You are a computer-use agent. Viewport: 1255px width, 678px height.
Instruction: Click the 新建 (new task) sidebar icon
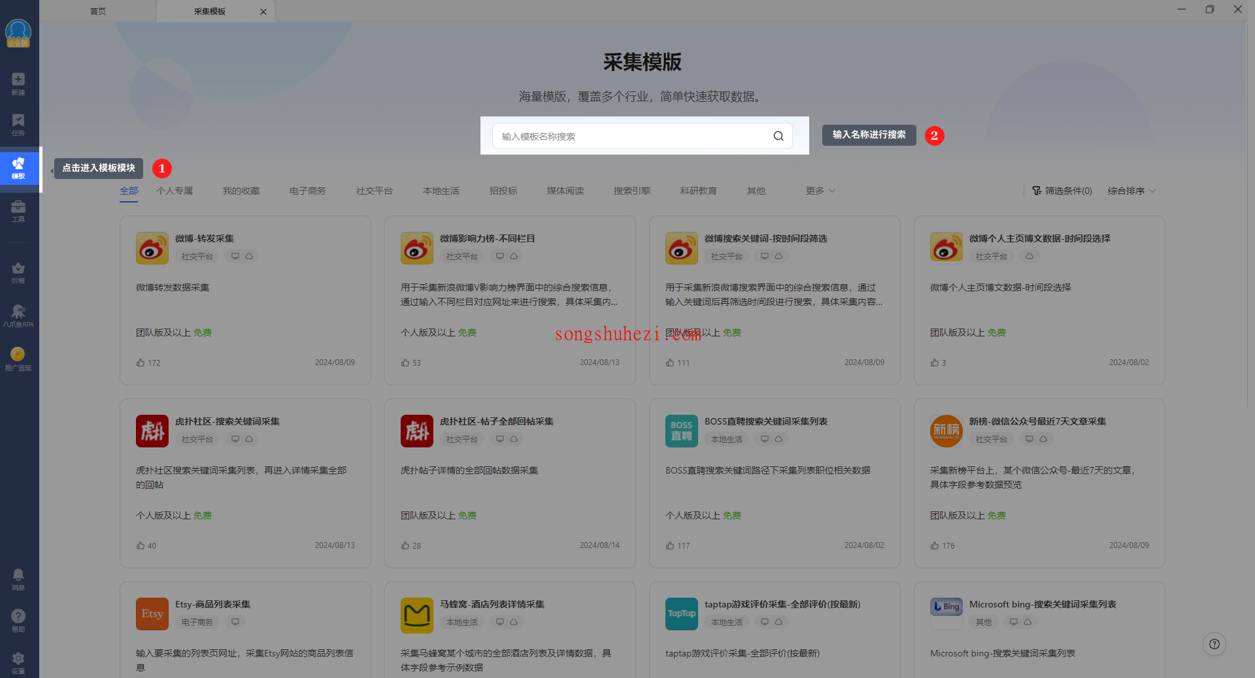pos(18,84)
